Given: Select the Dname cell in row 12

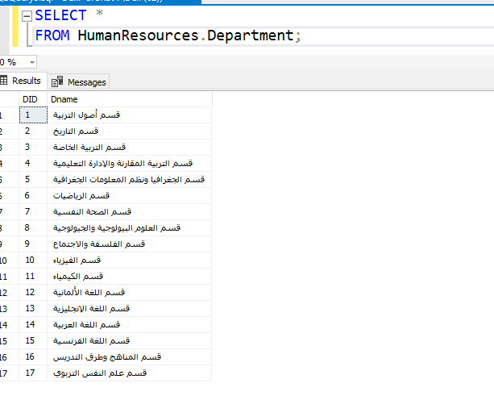Looking at the screenshot, I should pyautogui.click(x=130, y=293).
